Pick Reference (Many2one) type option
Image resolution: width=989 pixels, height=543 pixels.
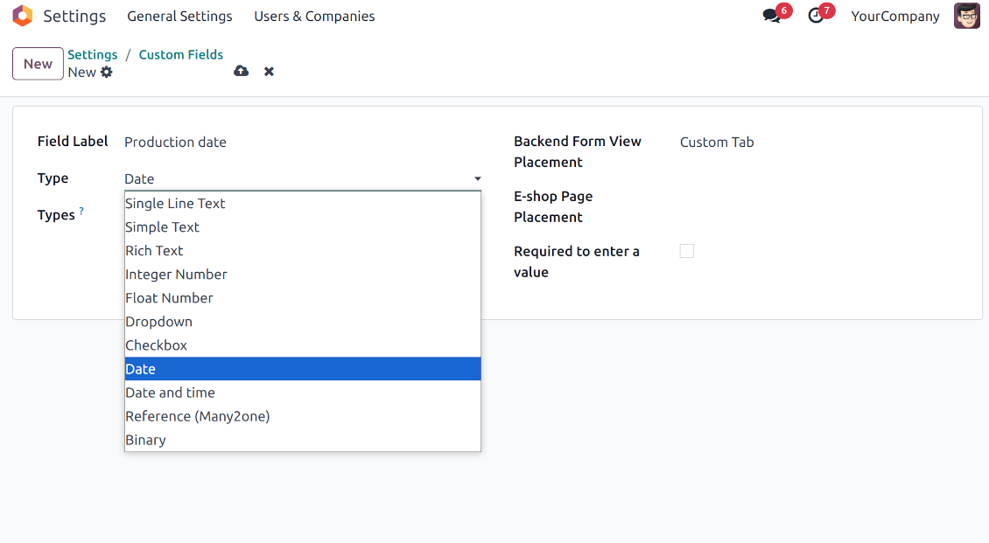click(x=197, y=416)
